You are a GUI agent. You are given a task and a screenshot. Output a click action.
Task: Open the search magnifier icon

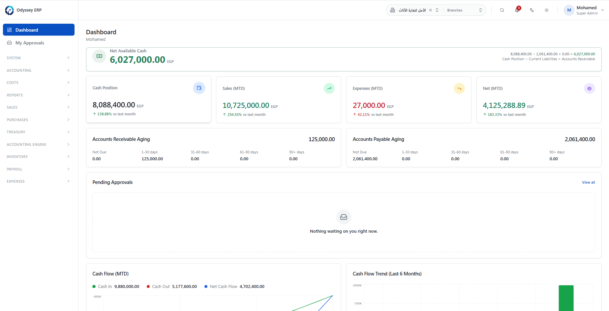click(502, 10)
